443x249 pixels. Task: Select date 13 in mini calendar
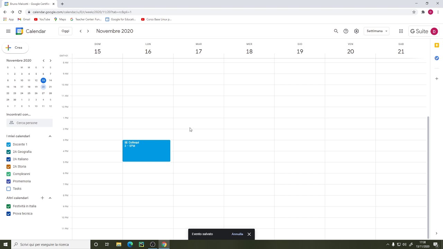43,80
